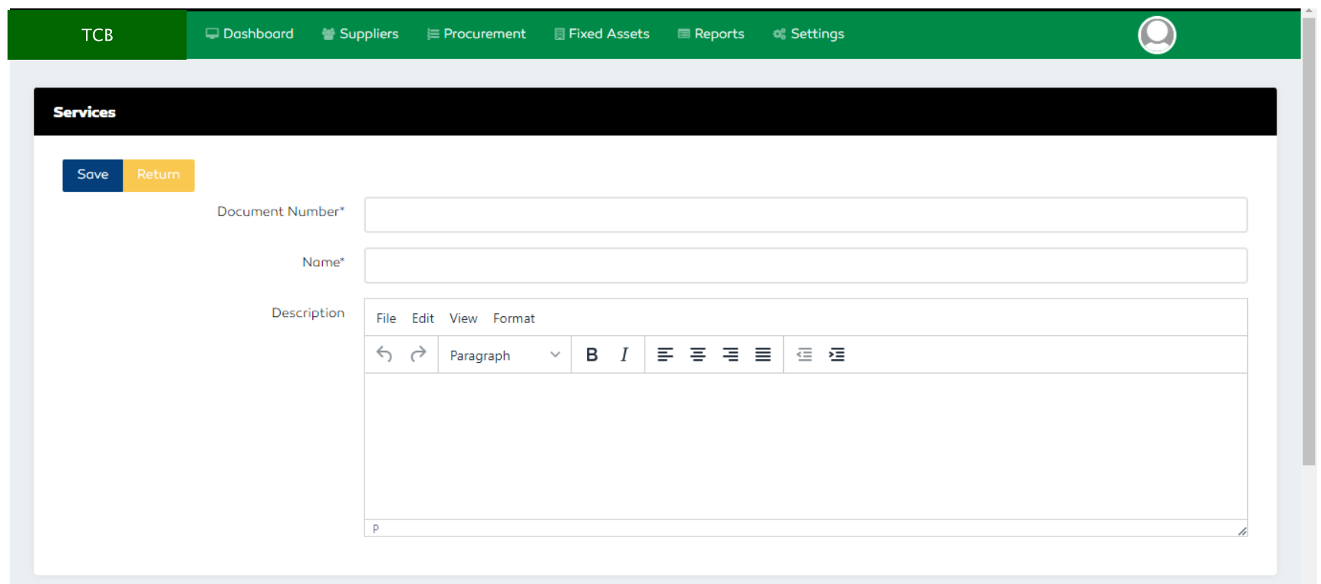Click inside the Description editor body

point(805,446)
